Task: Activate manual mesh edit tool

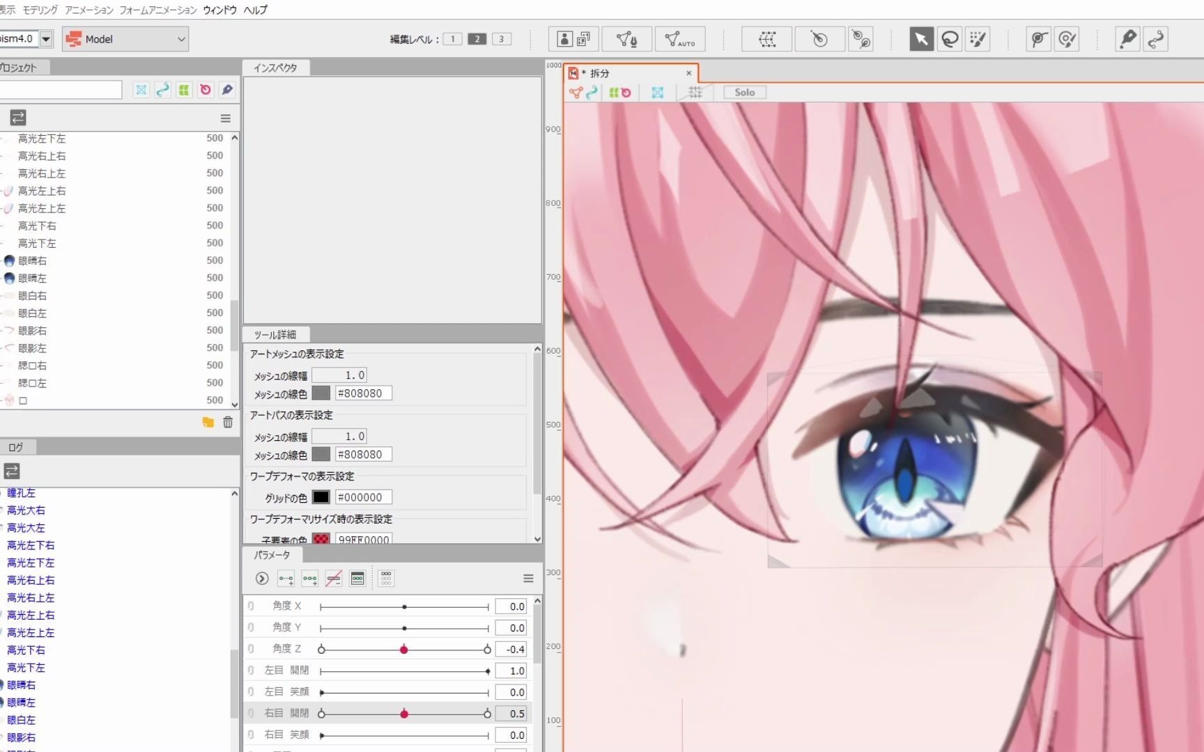Action: point(626,39)
